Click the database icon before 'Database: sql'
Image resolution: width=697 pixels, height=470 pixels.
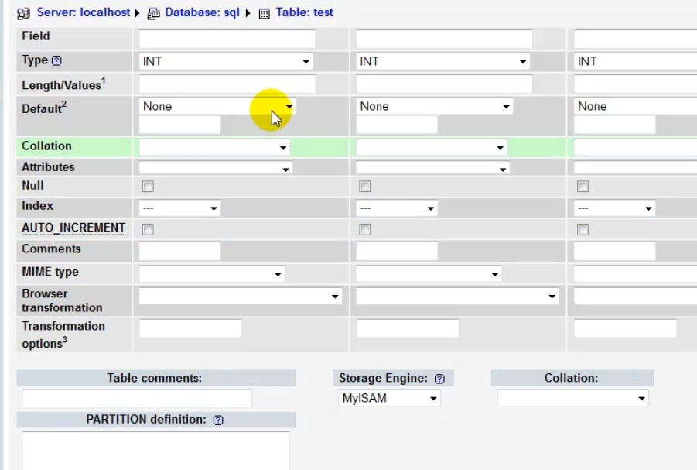pos(153,13)
